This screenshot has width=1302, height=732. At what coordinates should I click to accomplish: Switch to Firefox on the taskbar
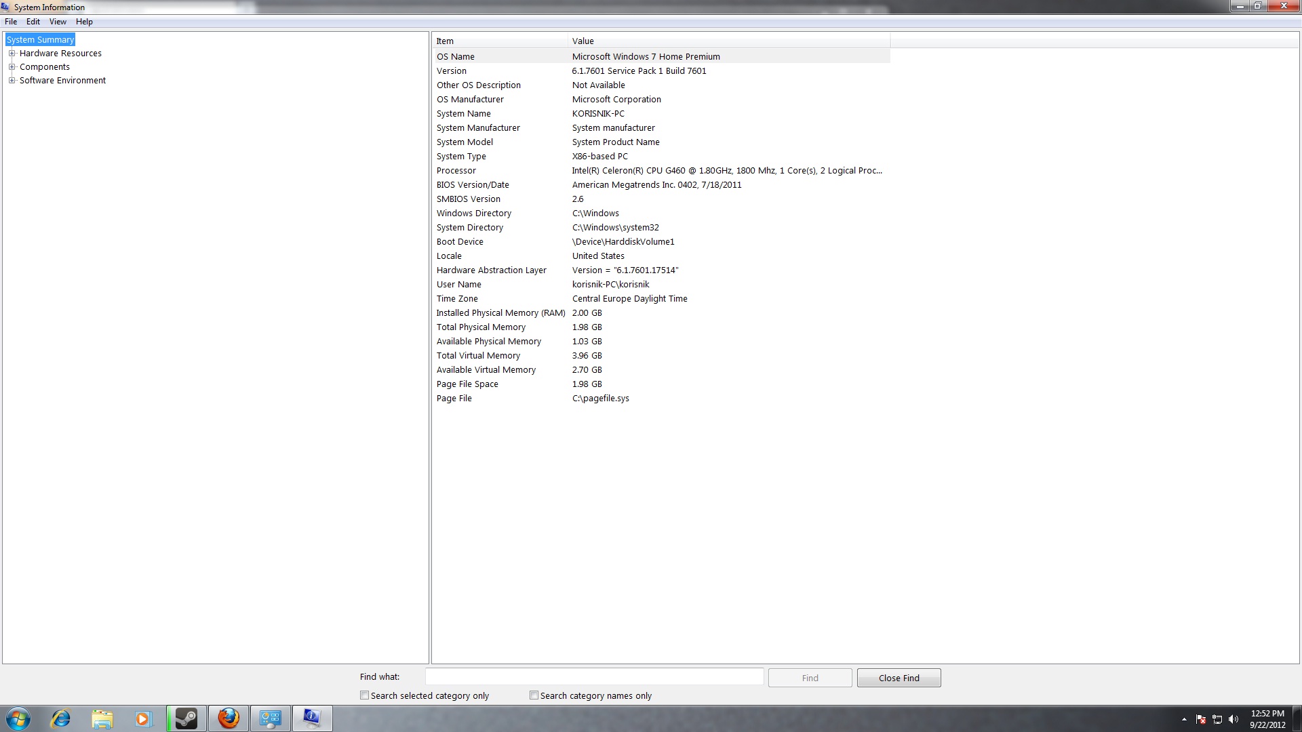229,718
